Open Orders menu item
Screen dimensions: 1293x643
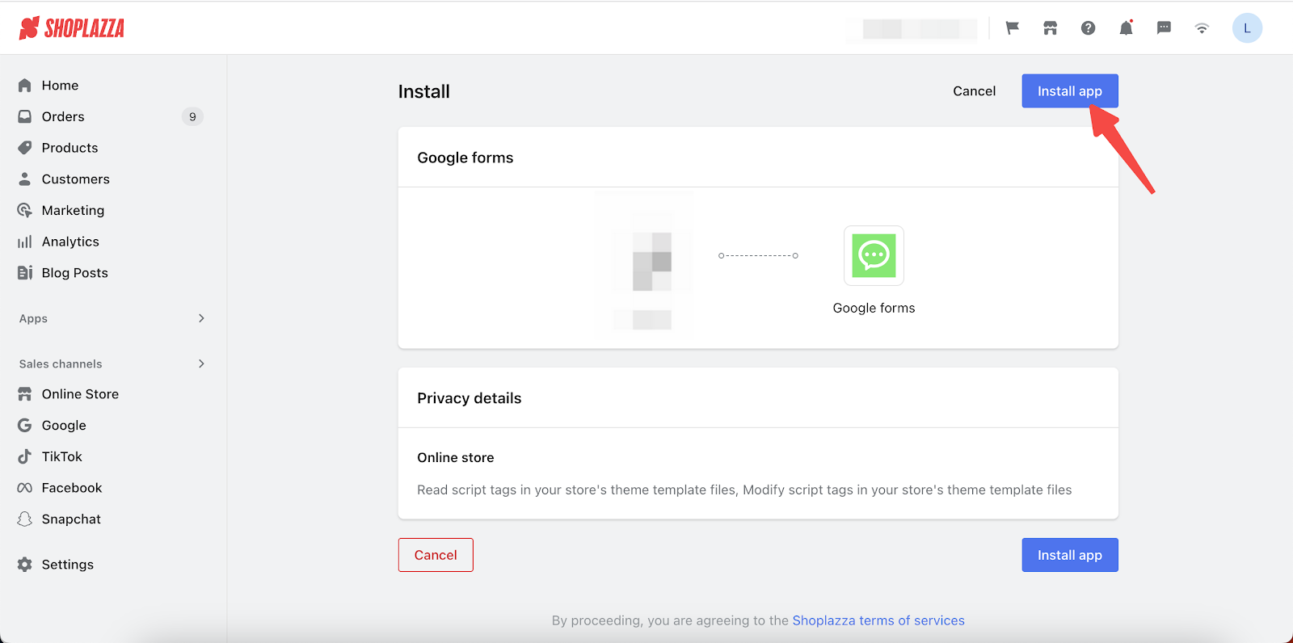pyautogui.click(x=63, y=116)
